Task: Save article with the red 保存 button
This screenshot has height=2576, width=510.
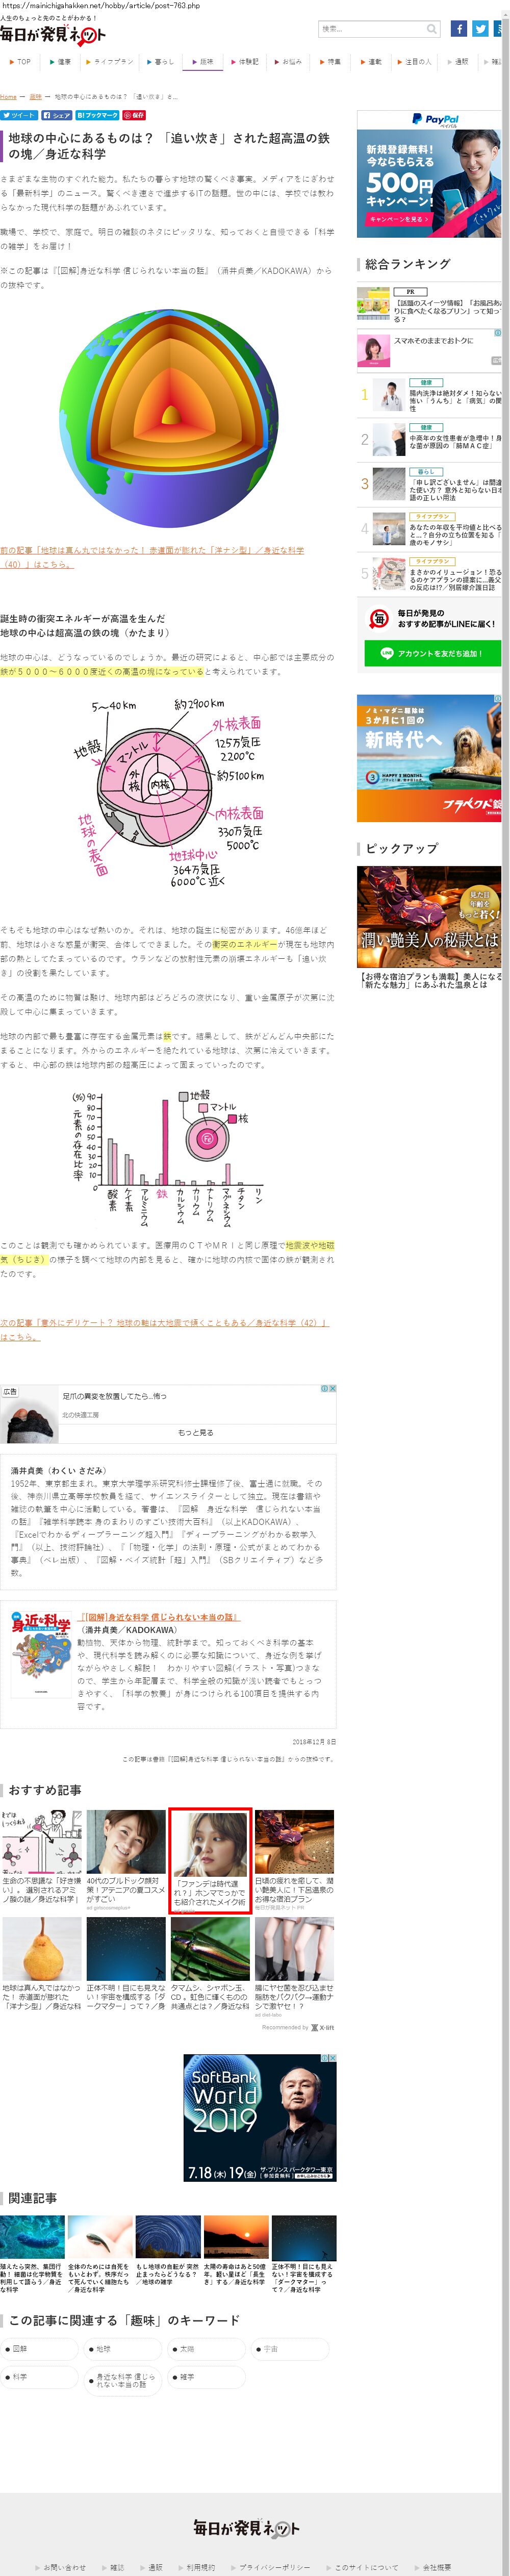Action: 135,115
